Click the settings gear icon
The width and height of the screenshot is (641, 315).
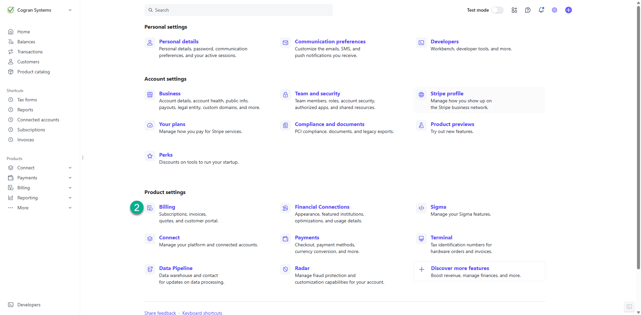pyautogui.click(x=555, y=10)
